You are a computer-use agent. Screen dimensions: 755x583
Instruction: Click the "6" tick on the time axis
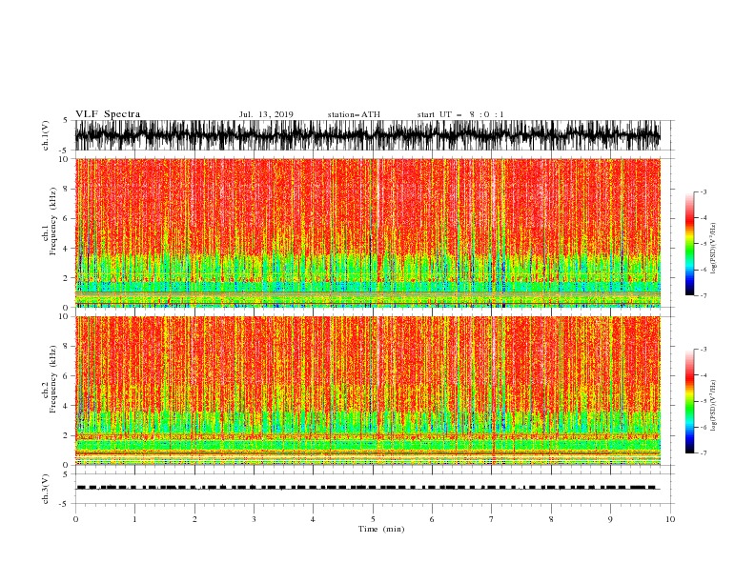[x=432, y=519]
